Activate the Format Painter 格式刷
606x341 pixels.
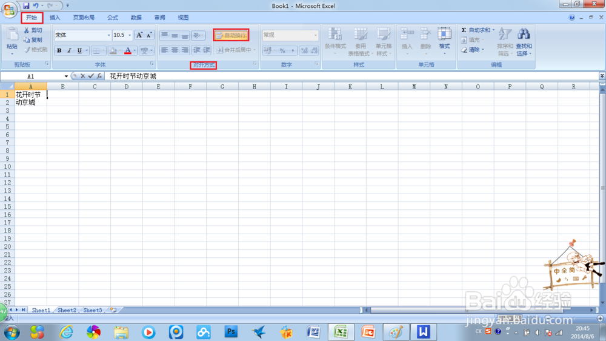[35, 50]
